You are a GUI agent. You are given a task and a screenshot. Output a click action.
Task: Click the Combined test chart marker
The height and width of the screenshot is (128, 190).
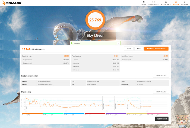click(x=141, y=106)
